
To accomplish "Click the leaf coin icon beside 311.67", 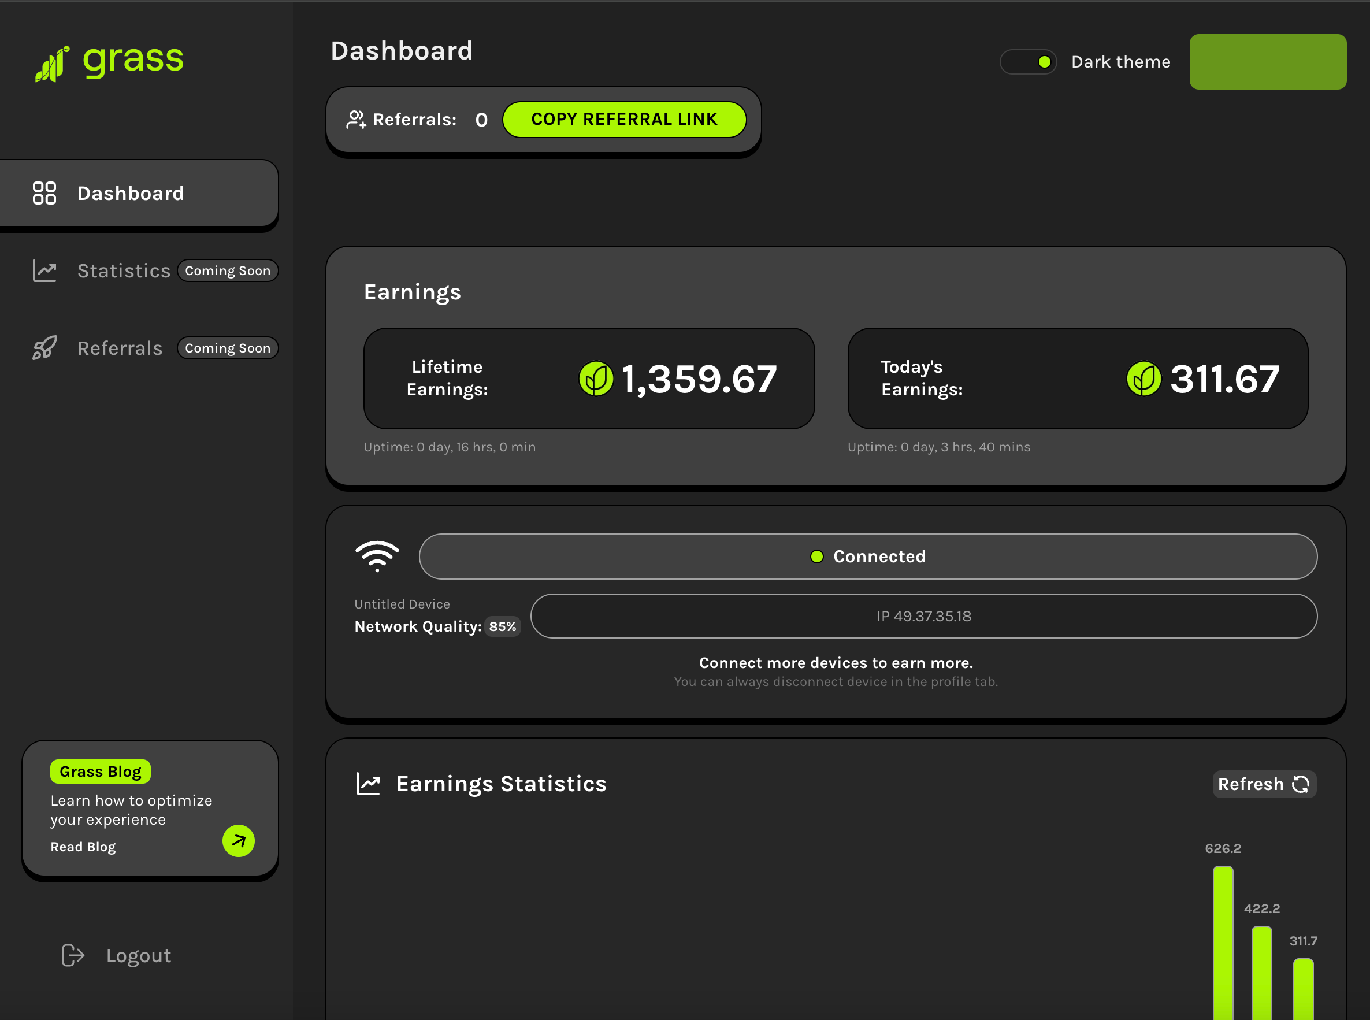I will [x=1143, y=379].
